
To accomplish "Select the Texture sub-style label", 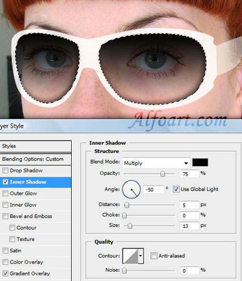I will coord(26,239).
